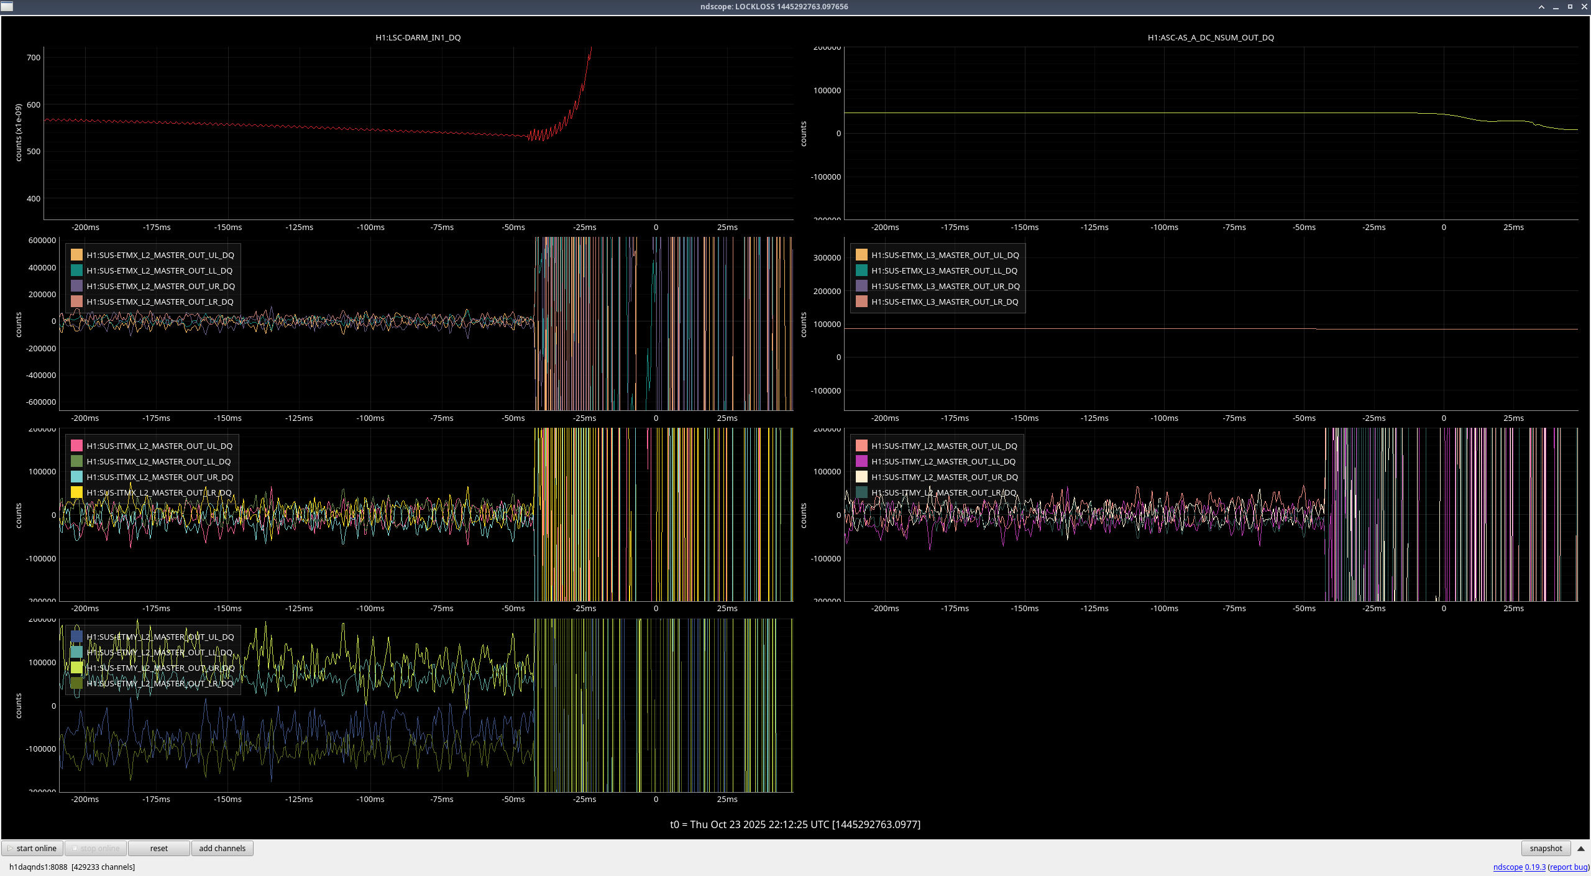1591x876 pixels.
Task: Toggle H1:SUS-ETMX_L2_MASTER_OUT_UR_DQ legend entry
Action: tap(160, 286)
